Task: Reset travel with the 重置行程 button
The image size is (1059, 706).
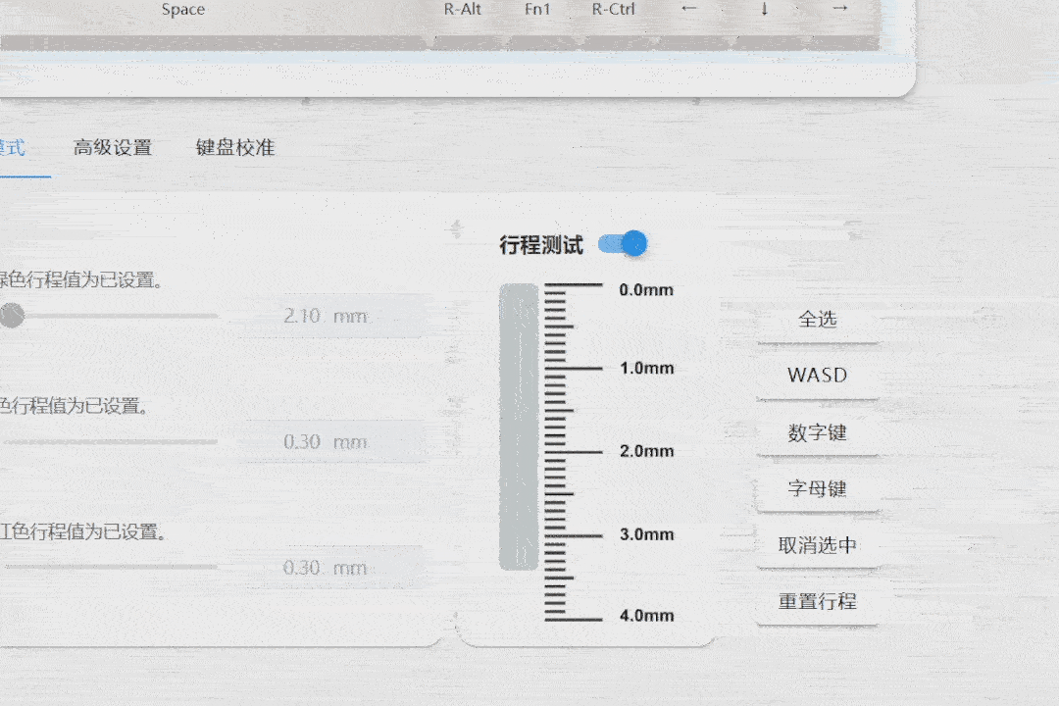Action: click(819, 602)
